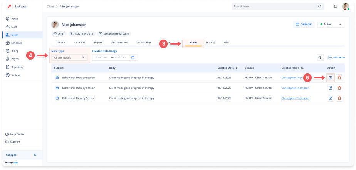The image size is (356, 170).
Task: Open Christopher Thompson link in third row
Action: coord(295,98)
